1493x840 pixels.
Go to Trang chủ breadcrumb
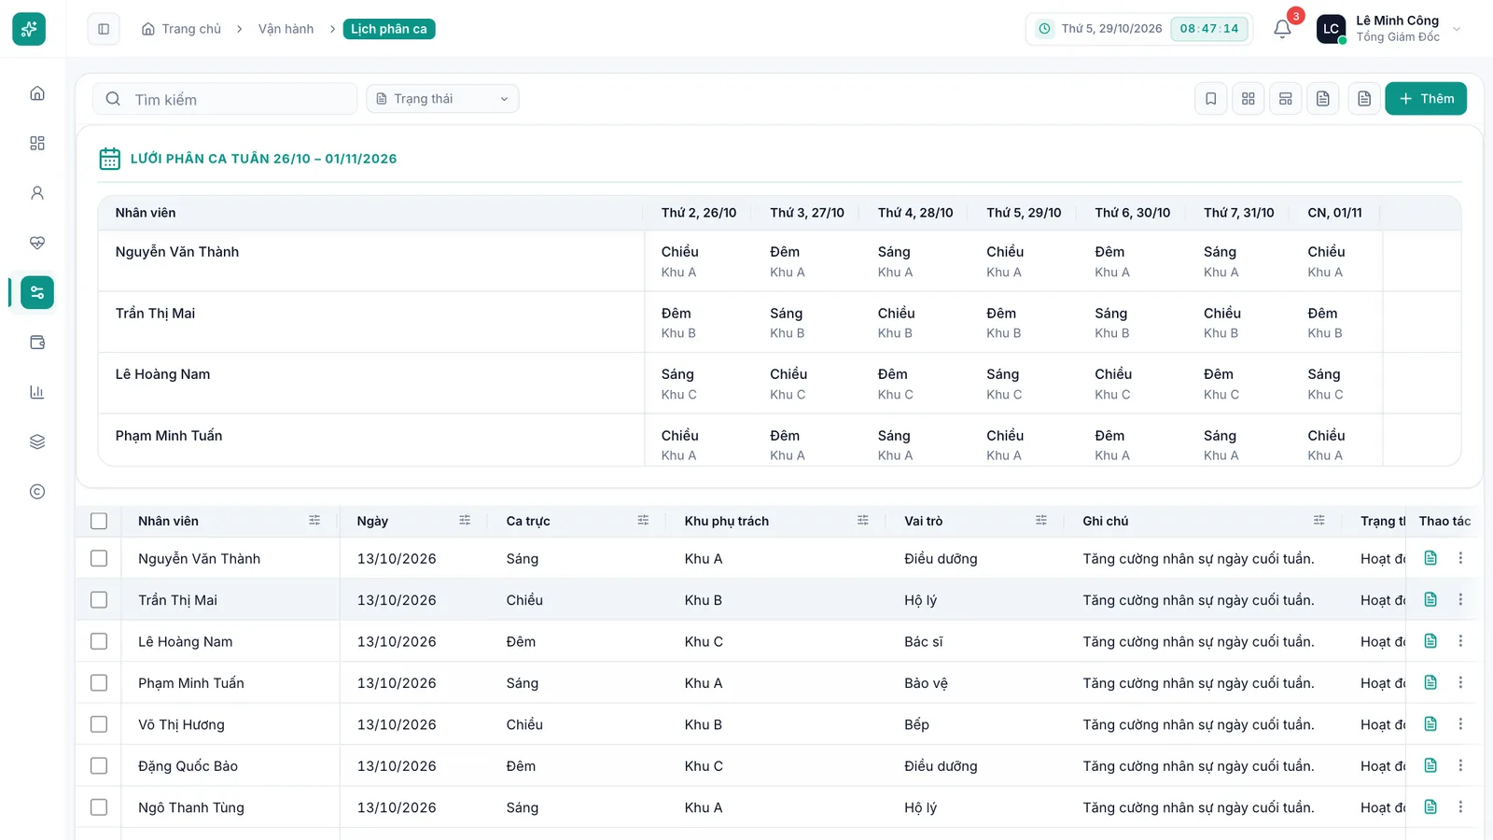pyautogui.click(x=182, y=29)
